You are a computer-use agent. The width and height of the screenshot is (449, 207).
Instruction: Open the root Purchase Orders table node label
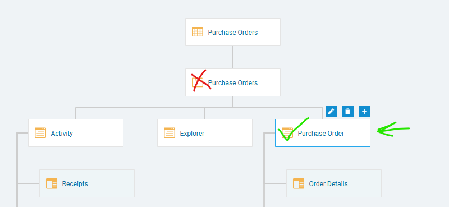click(x=233, y=33)
